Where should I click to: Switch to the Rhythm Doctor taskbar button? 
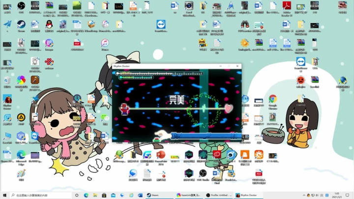click(248, 195)
